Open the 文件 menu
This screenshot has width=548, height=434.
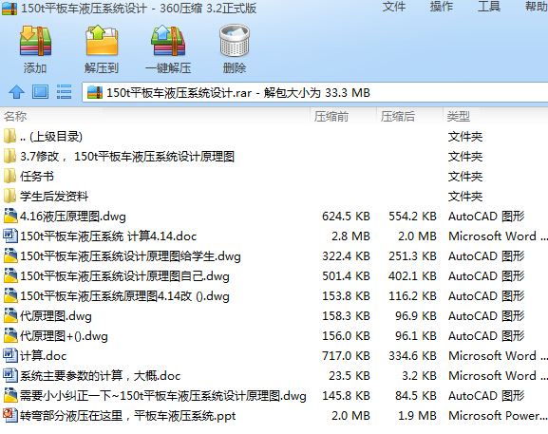pyautogui.click(x=393, y=7)
